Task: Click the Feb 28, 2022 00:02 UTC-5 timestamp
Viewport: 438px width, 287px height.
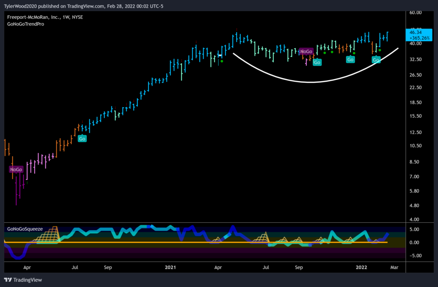Action: point(135,6)
